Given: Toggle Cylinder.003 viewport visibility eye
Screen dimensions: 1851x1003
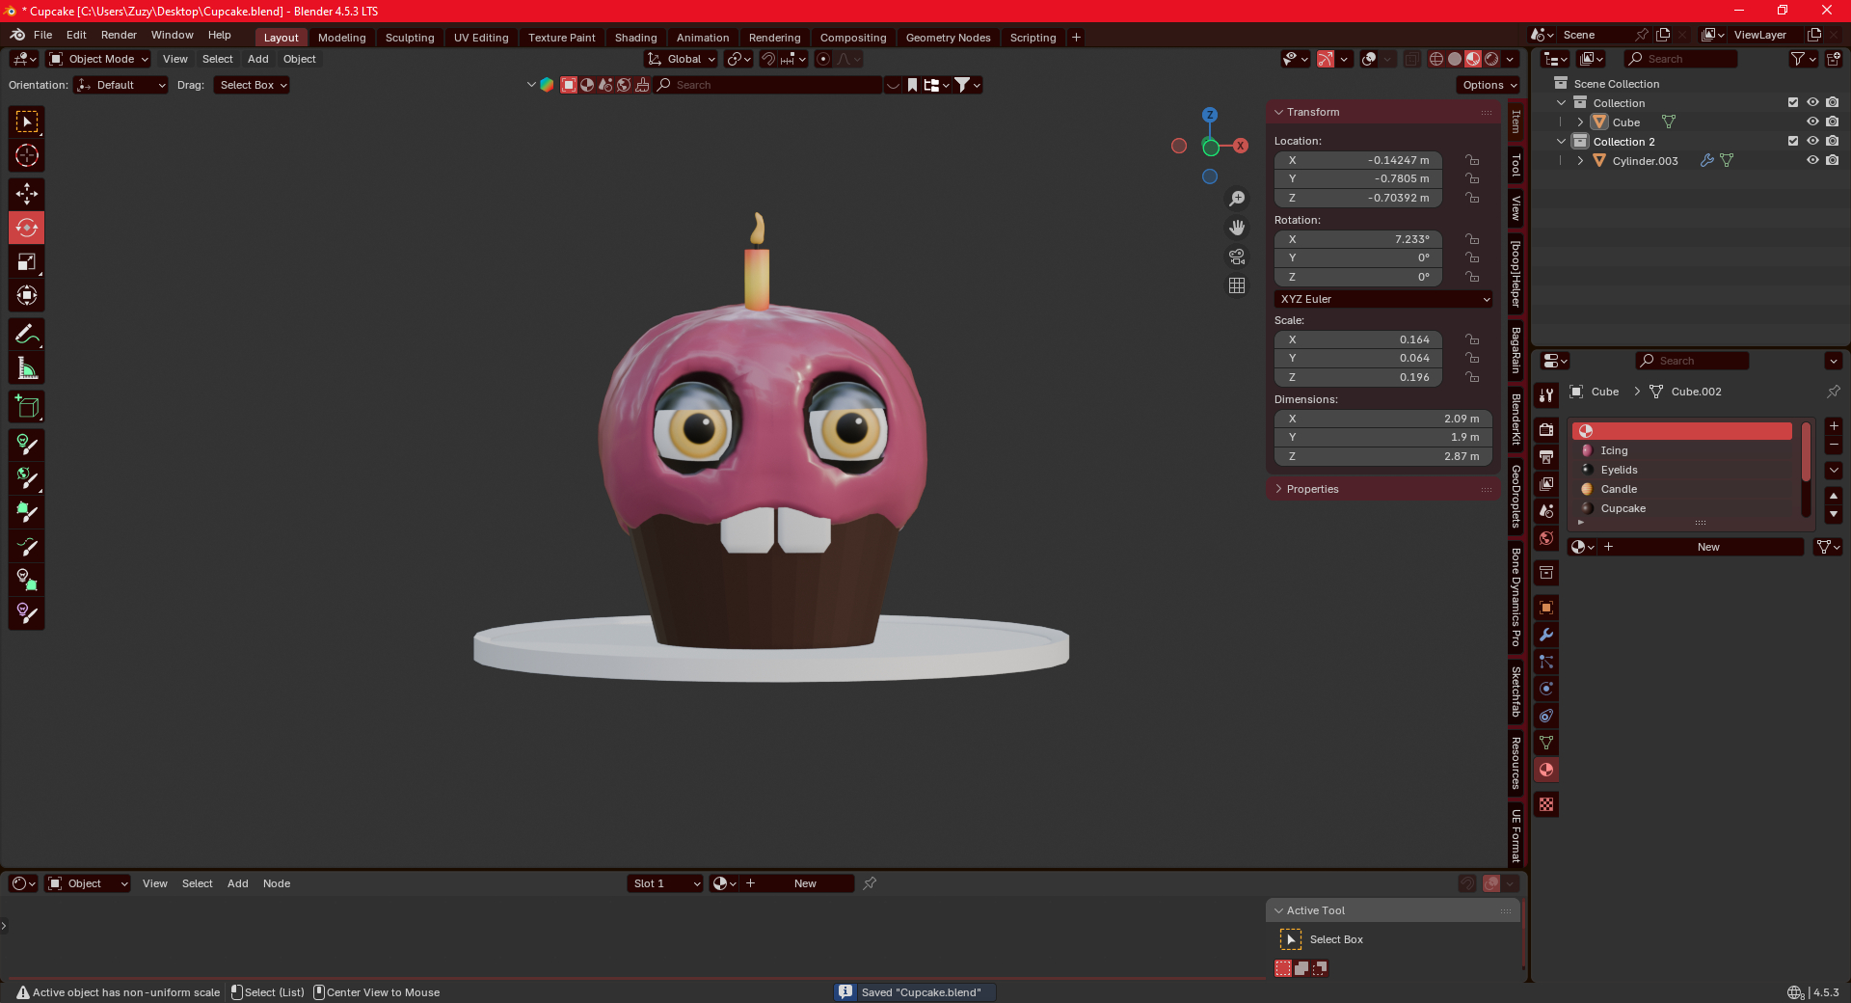Looking at the screenshot, I should (x=1812, y=161).
